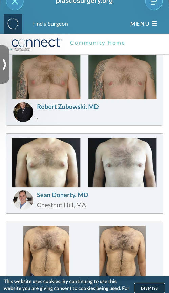
Task: Open Robert Zubowski, MD profile link
Action: point(68,107)
